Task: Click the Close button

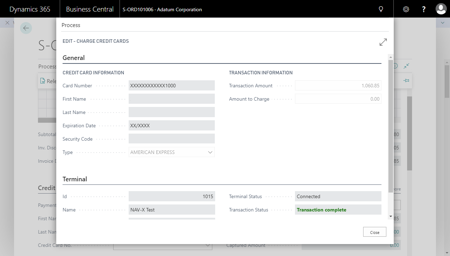Action: tap(375, 232)
